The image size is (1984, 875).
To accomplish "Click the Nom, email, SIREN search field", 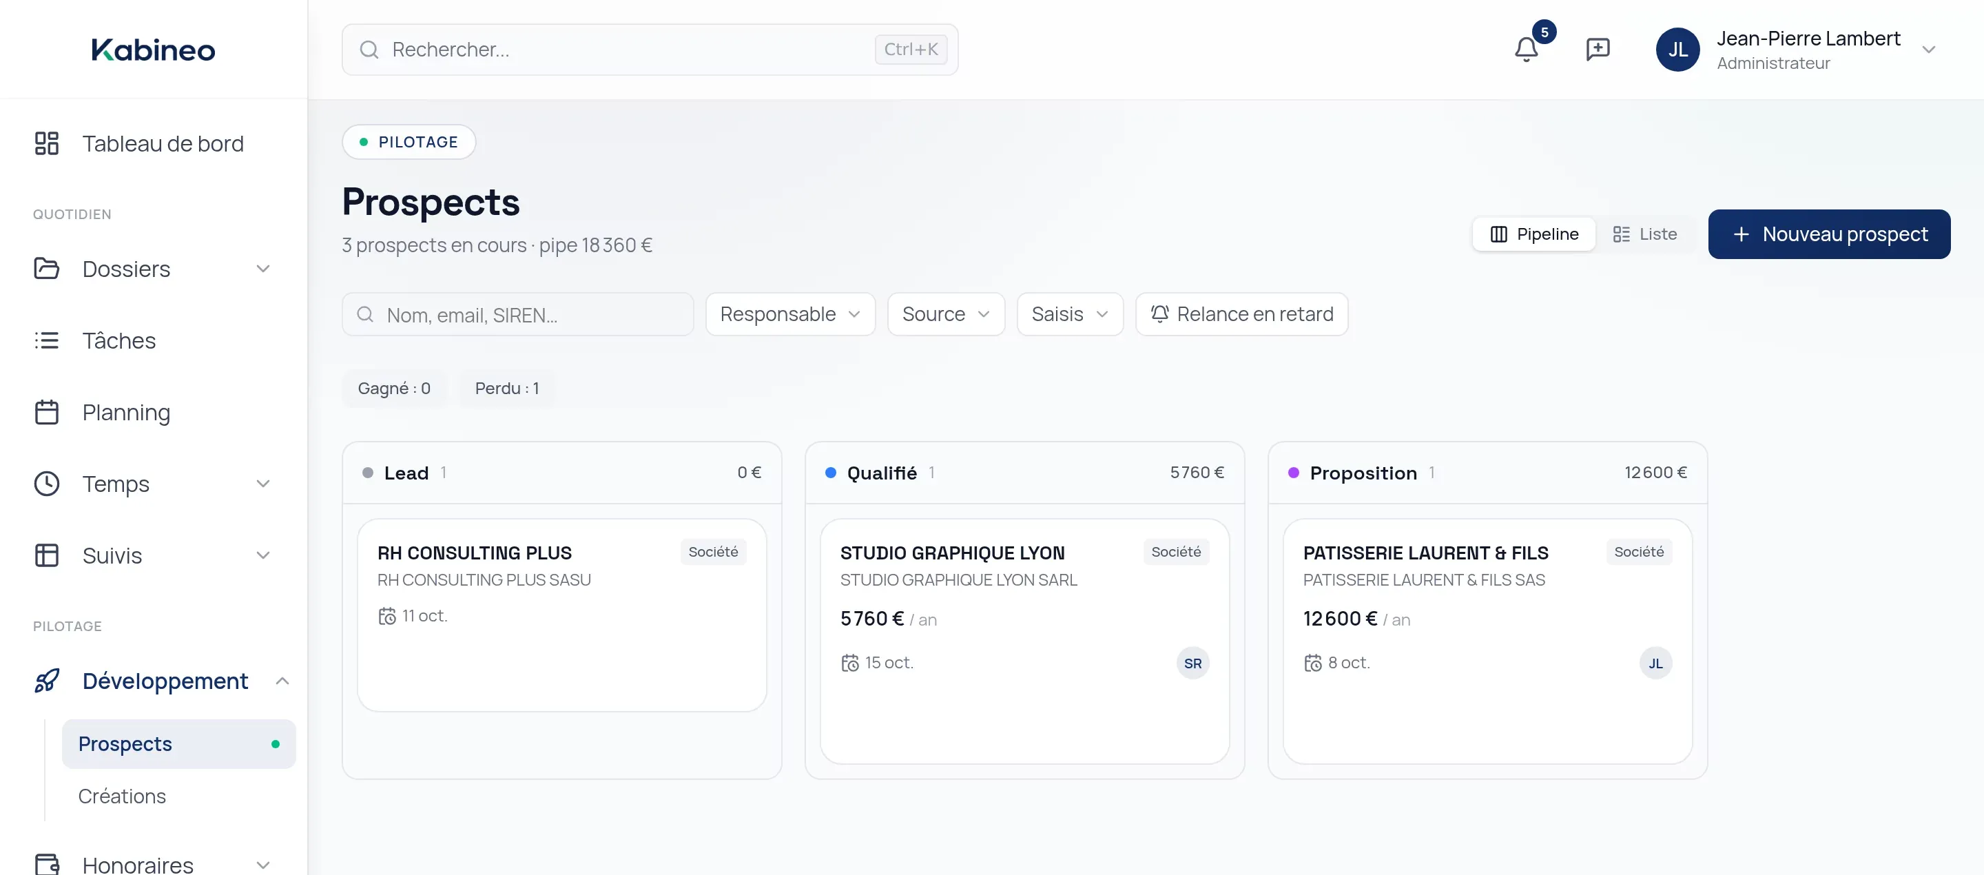I will [x=517, y=314].
